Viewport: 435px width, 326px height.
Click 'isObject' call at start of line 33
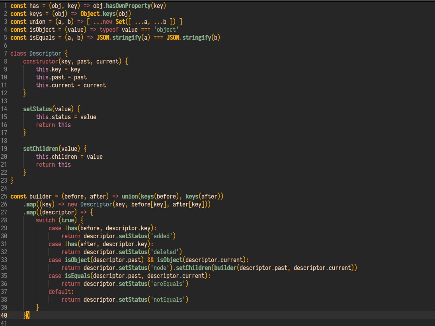tap(77, 260)
